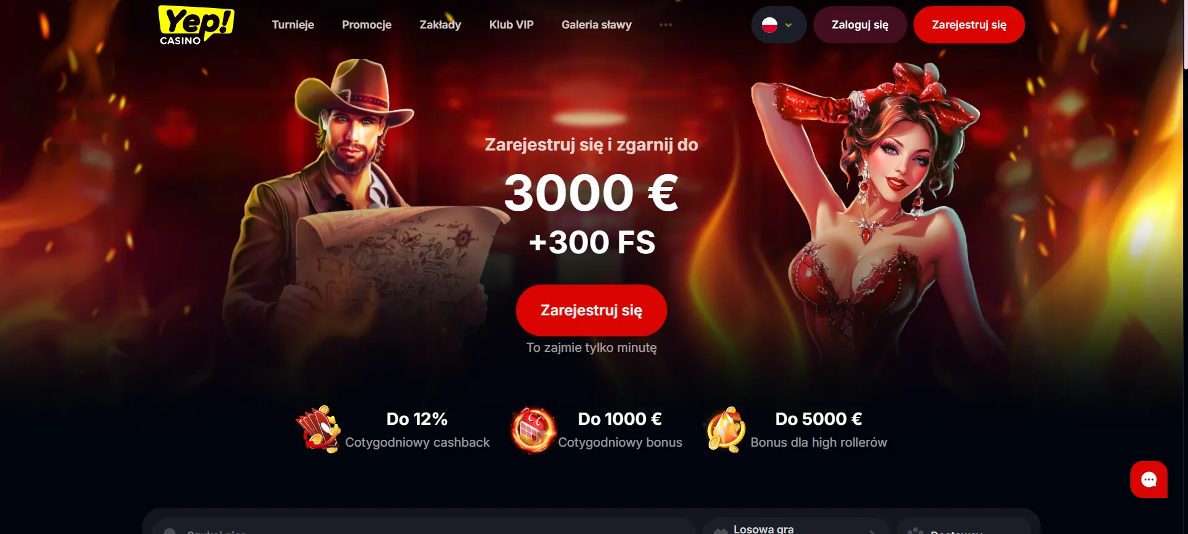Select Klub VIP in navigation
This screenshot has width=1188, height=534.
(511, 25)
